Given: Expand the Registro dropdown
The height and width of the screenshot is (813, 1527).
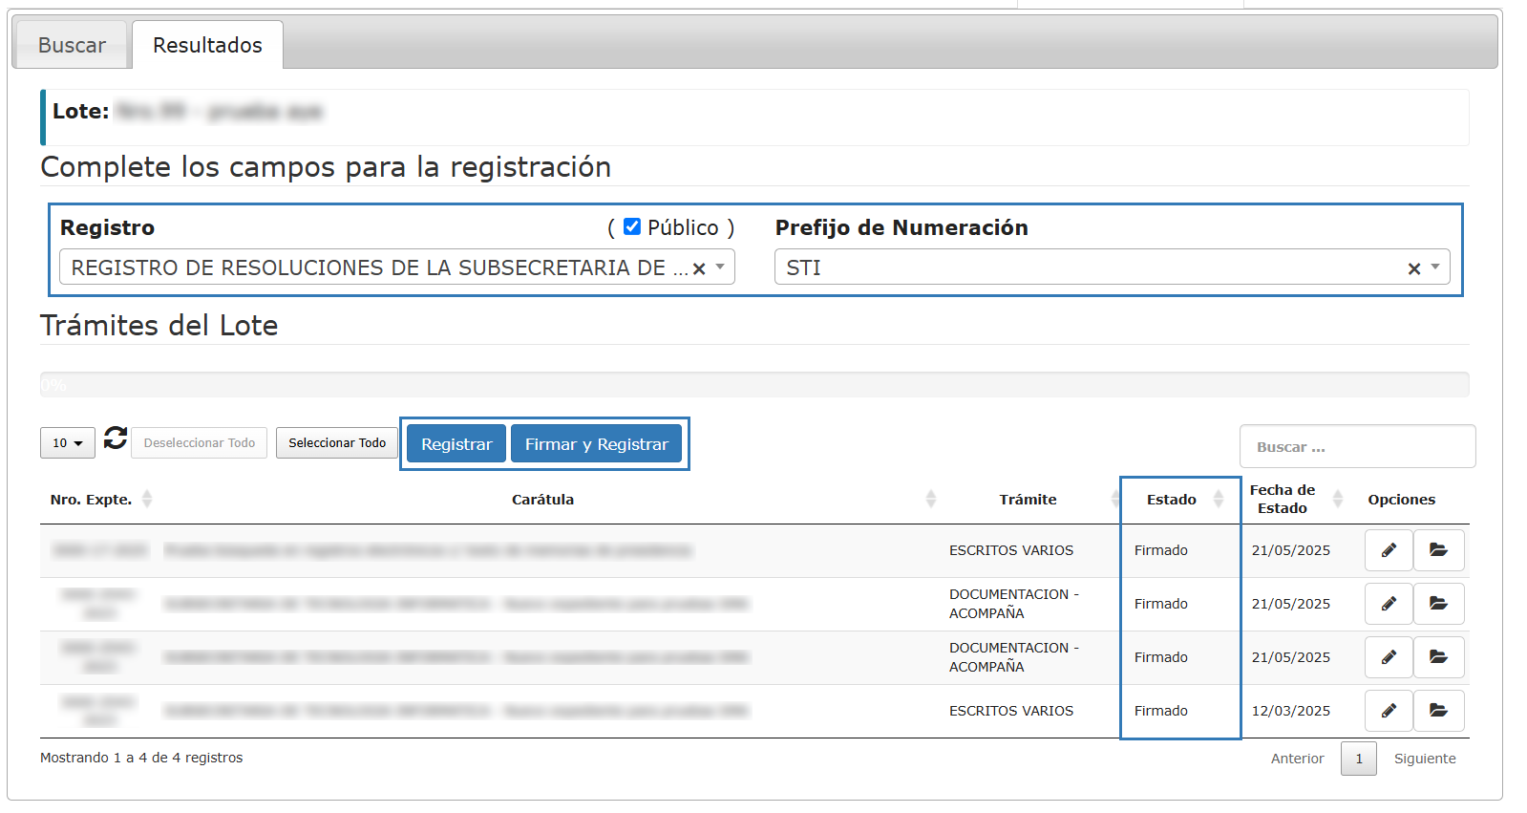Looking at the screenshot, I should coord(720,267).
